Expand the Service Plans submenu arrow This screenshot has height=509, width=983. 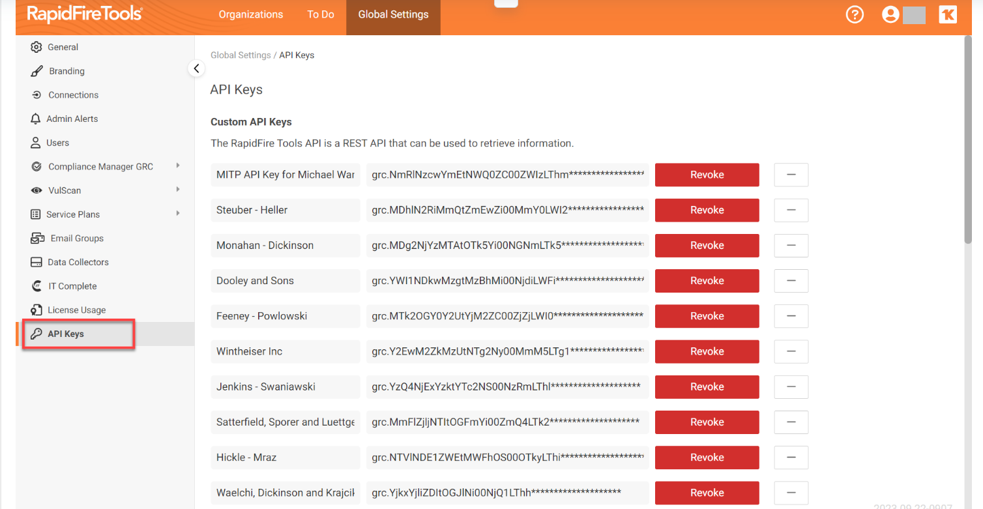coord(178,214)
